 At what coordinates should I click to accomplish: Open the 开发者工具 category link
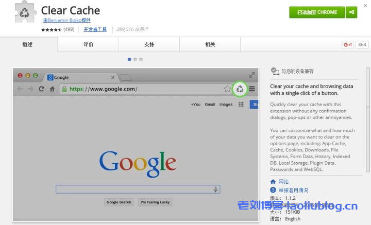click(x=95, y=29)
